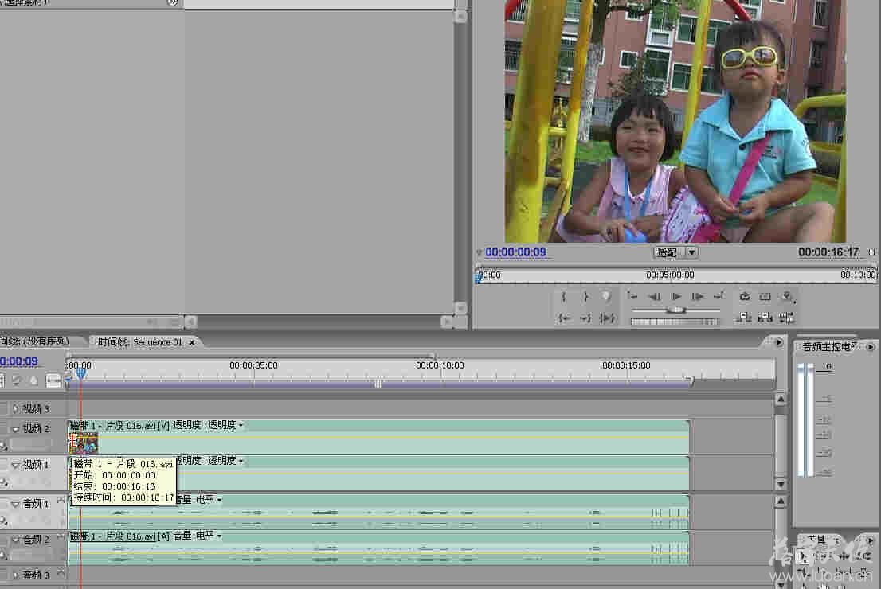Click the Set unnumbered marker icon in timeline

coord(33,380)
